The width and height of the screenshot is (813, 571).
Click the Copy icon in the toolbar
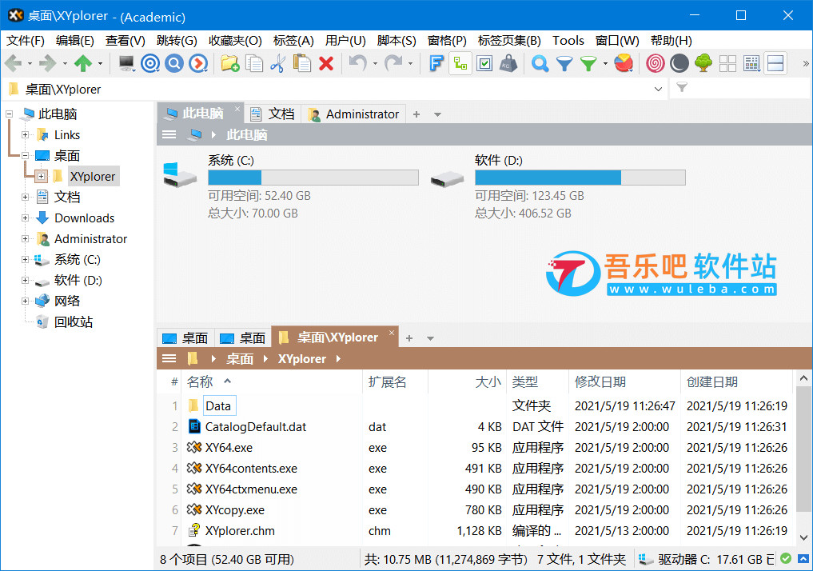254,64
